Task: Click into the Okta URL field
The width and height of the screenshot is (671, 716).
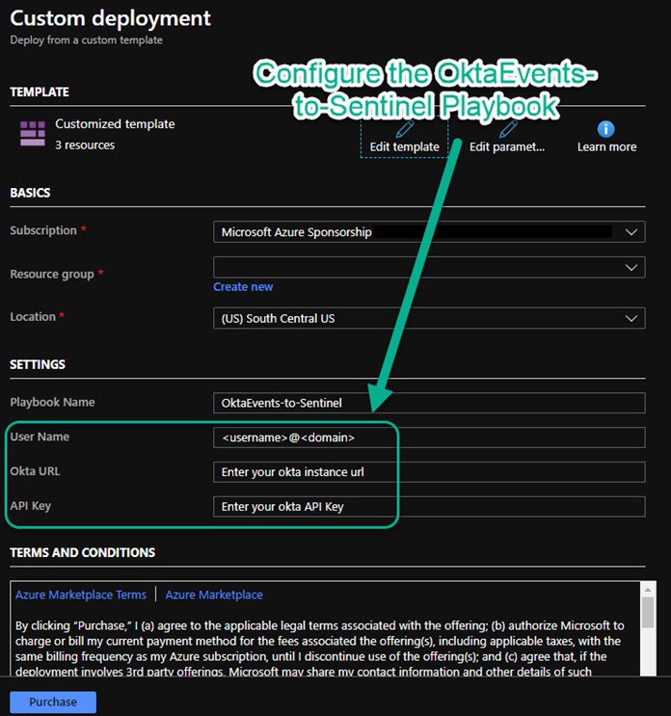Action: coord(429,472)
